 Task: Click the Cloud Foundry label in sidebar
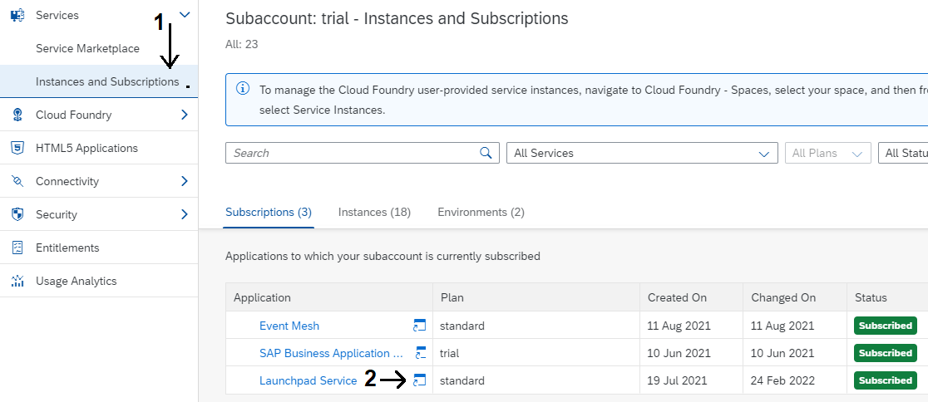pyautogui.click(x=73, y=115)
